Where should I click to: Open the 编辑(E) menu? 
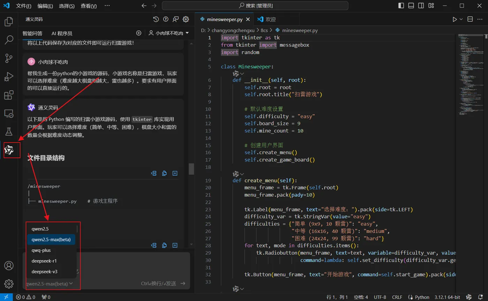coord(45,6)
